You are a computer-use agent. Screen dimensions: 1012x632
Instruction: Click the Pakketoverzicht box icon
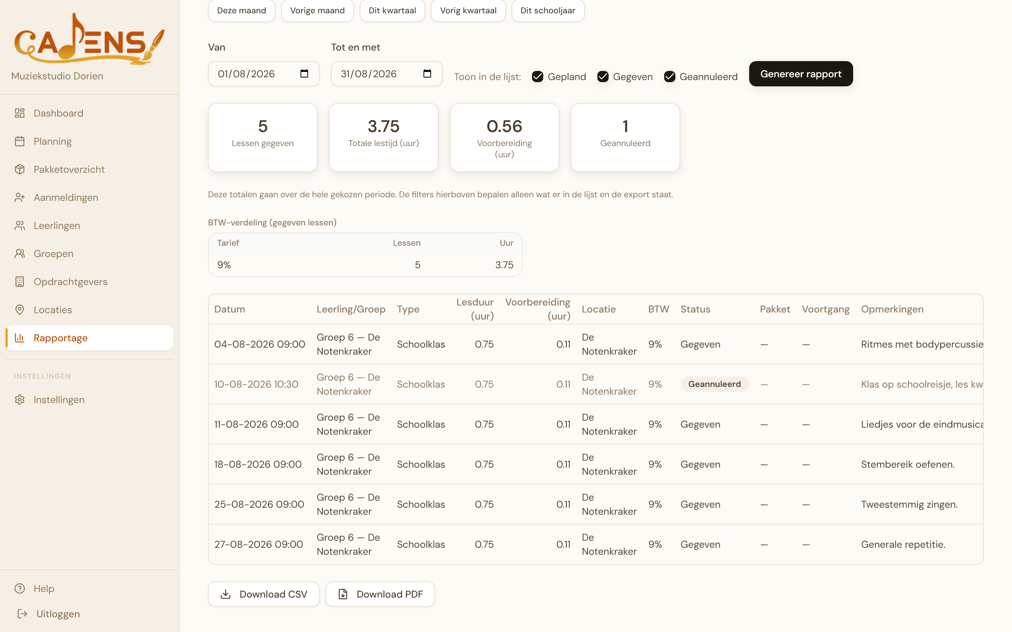20,169
